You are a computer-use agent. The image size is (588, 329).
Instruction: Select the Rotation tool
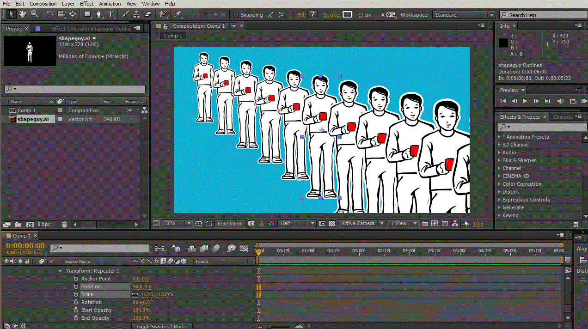coord(49,14)
